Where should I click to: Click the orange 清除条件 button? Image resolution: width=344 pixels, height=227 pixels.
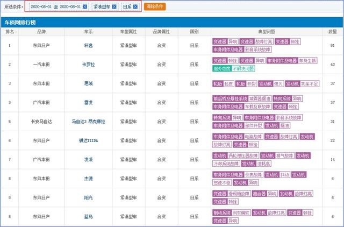(x=155, y=6)
